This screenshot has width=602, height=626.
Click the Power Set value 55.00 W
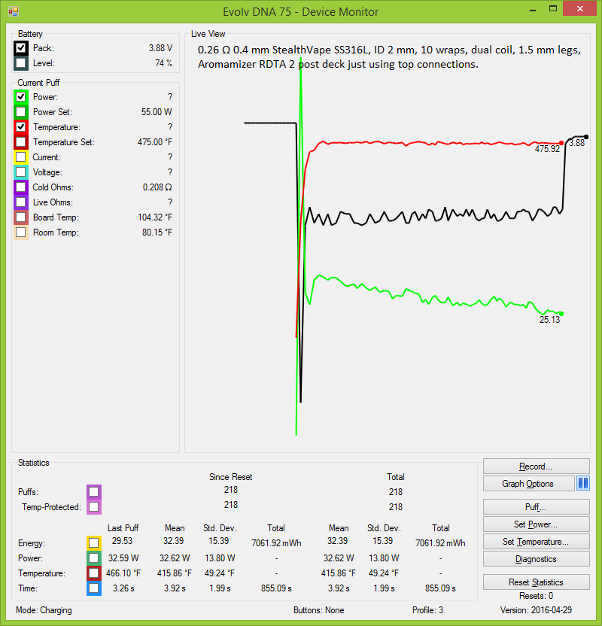coord(157,112)
